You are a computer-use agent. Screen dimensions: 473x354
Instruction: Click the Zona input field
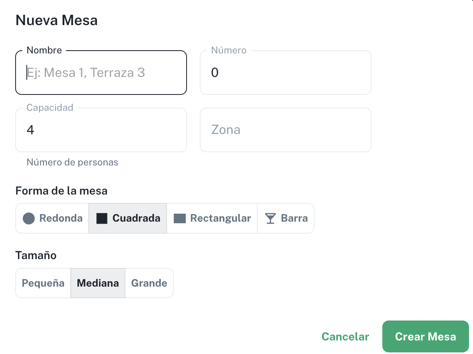click(x=285, y=130)
